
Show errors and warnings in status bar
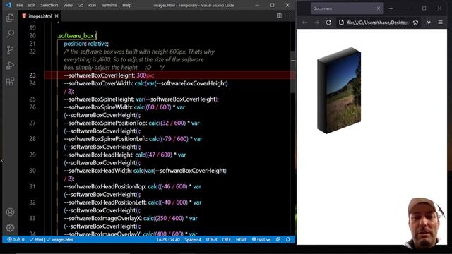point(16,240)
